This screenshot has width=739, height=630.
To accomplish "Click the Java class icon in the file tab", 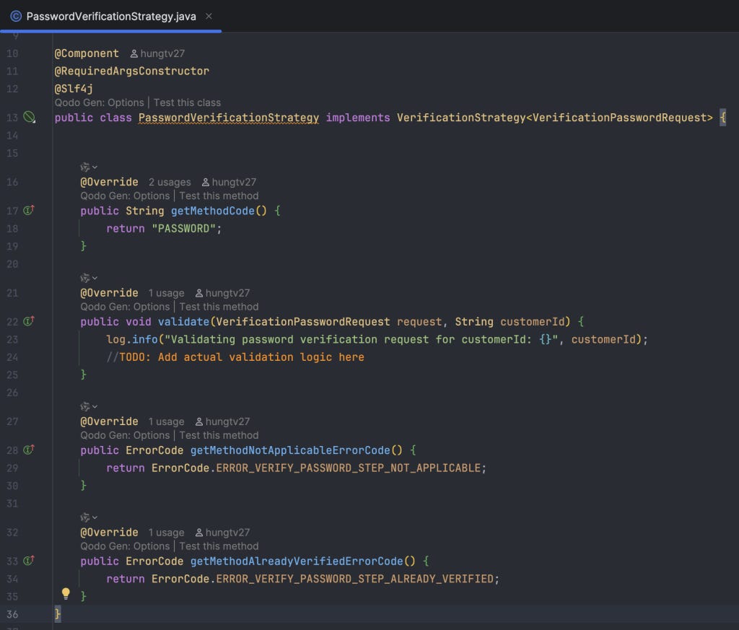I will point(16,17).
